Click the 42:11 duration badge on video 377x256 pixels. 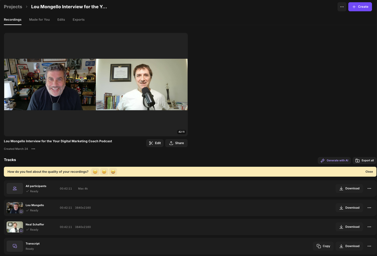(182, 132)
